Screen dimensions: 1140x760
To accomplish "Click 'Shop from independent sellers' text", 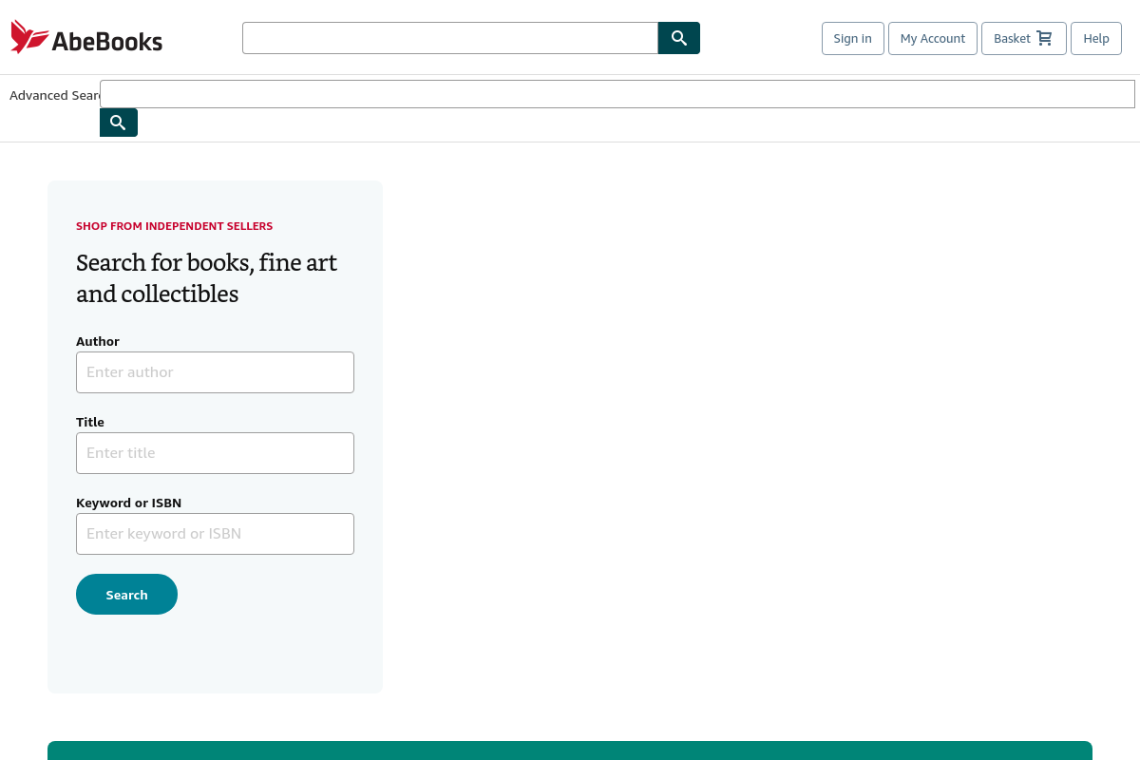I will point(174,226).
